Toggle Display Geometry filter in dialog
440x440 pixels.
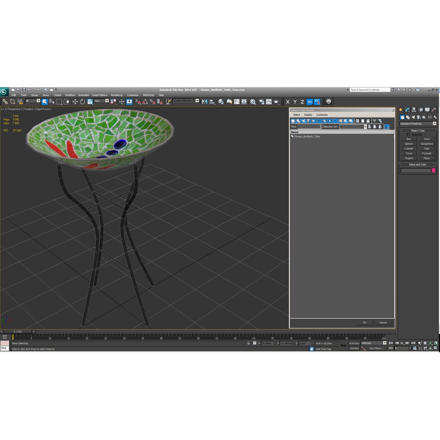pyautogui.click(x=293, y=121)
